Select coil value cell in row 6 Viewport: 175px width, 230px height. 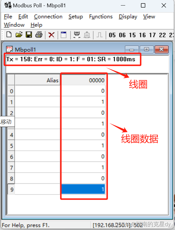coord(83,157)
